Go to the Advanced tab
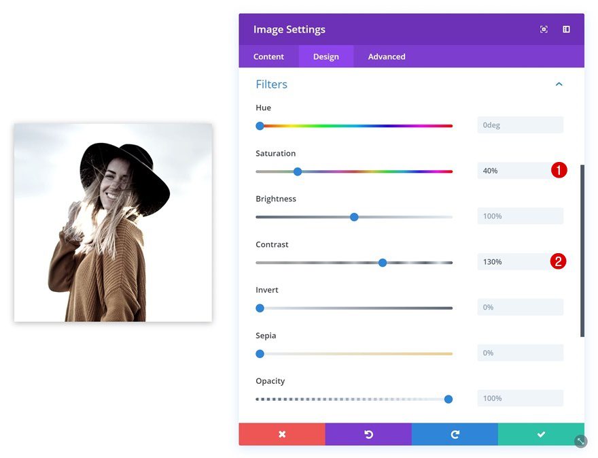This screenshot has width=598, height=458. 385,56
